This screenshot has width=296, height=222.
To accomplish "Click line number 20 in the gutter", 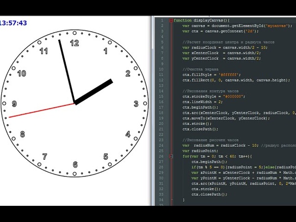I will tap(161, 123).
